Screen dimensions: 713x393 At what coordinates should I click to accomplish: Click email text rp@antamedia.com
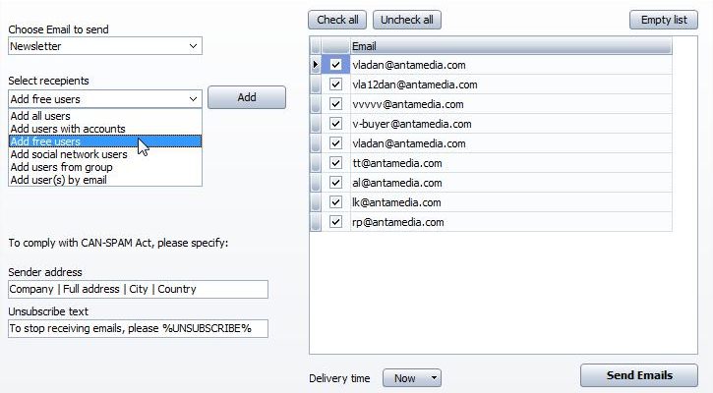[398, 222]
